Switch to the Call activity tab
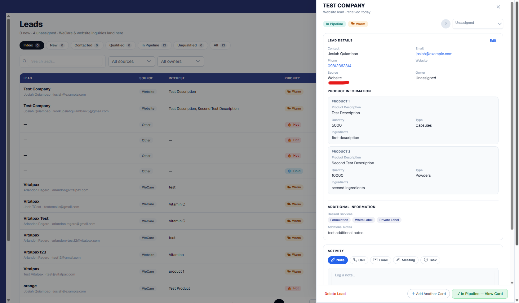The width and height of the screenshot is (519, 303). tap(359, 260)
